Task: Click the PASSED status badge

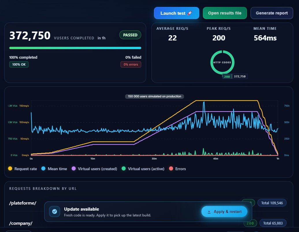Action: (x=130, y=35)
